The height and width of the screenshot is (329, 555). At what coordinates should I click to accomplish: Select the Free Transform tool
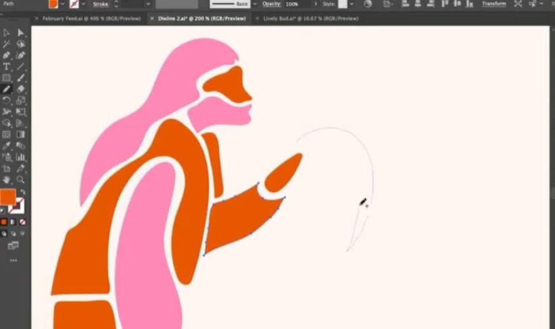(21, 112)
